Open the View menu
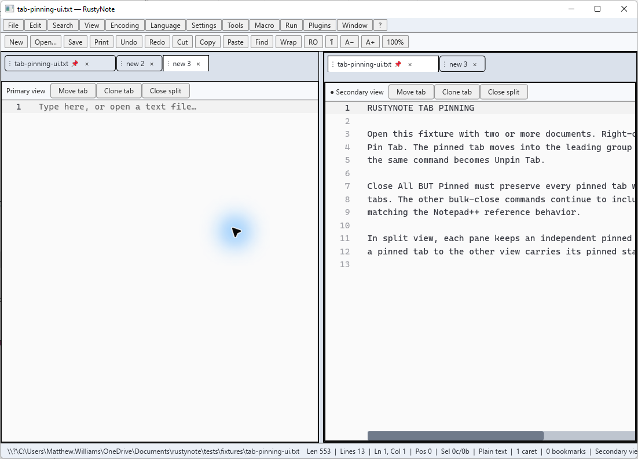638x459 pixels. (91, 25)
